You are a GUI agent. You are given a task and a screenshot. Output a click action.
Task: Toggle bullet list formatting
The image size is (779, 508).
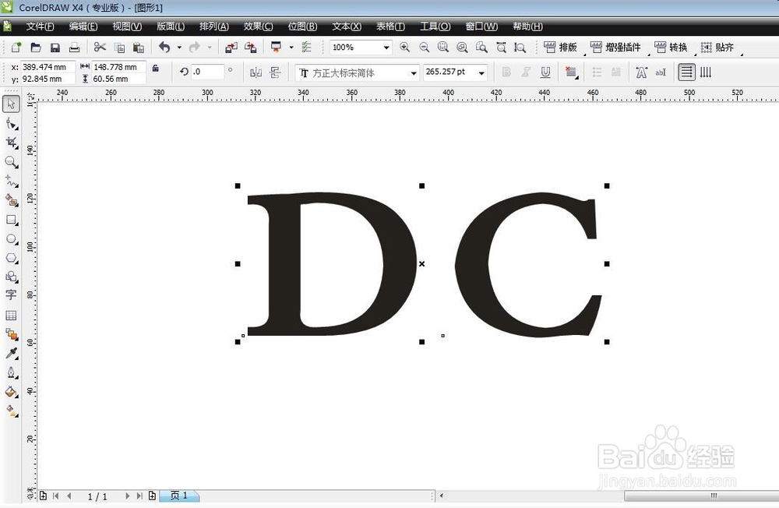pos(597,72)
